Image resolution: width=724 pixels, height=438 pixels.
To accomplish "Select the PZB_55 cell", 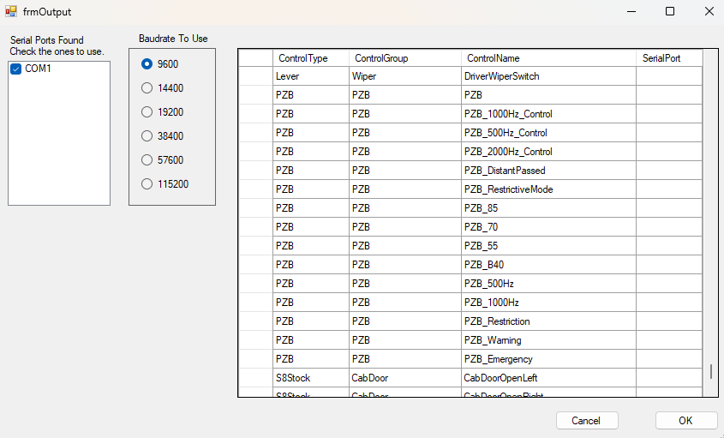I will tap(548, 246).
